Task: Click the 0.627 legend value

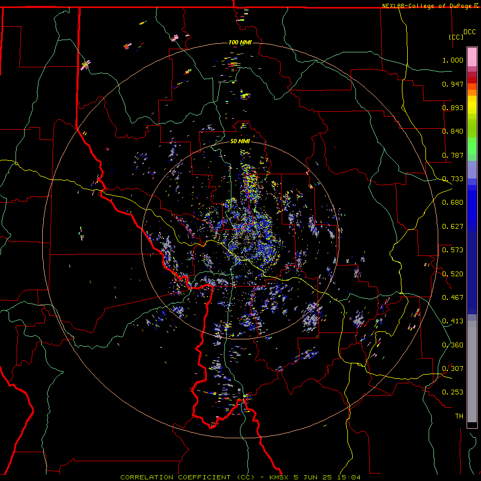Action: [x=453, y=227]
